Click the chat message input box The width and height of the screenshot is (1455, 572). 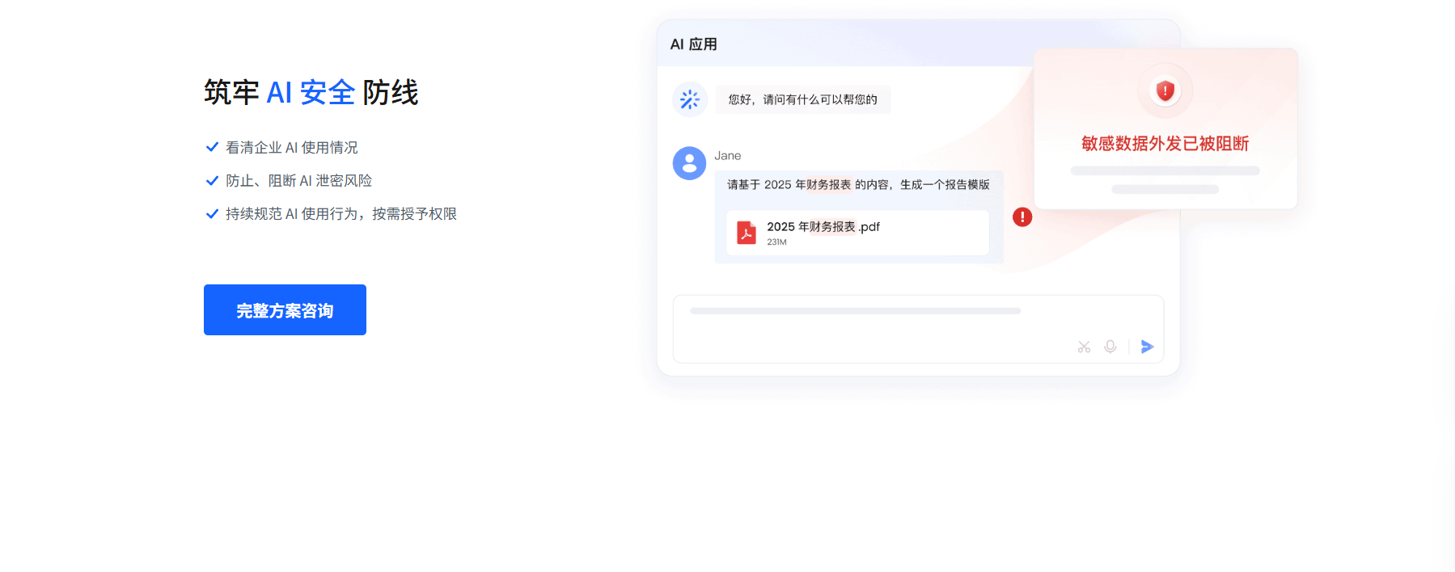pos(918,329)
